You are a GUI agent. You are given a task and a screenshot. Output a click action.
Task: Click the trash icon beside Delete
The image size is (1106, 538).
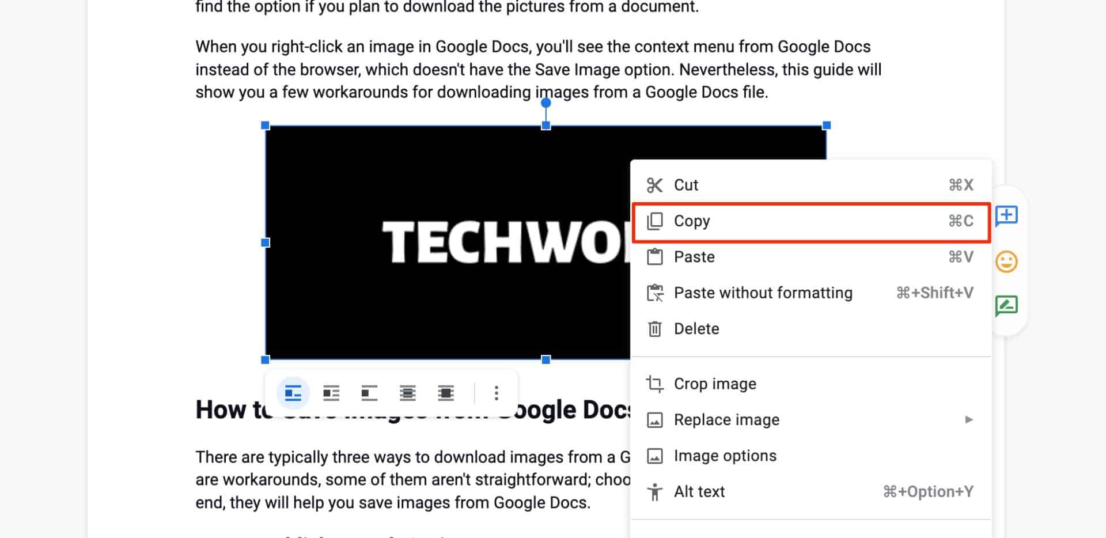[655, 328]
